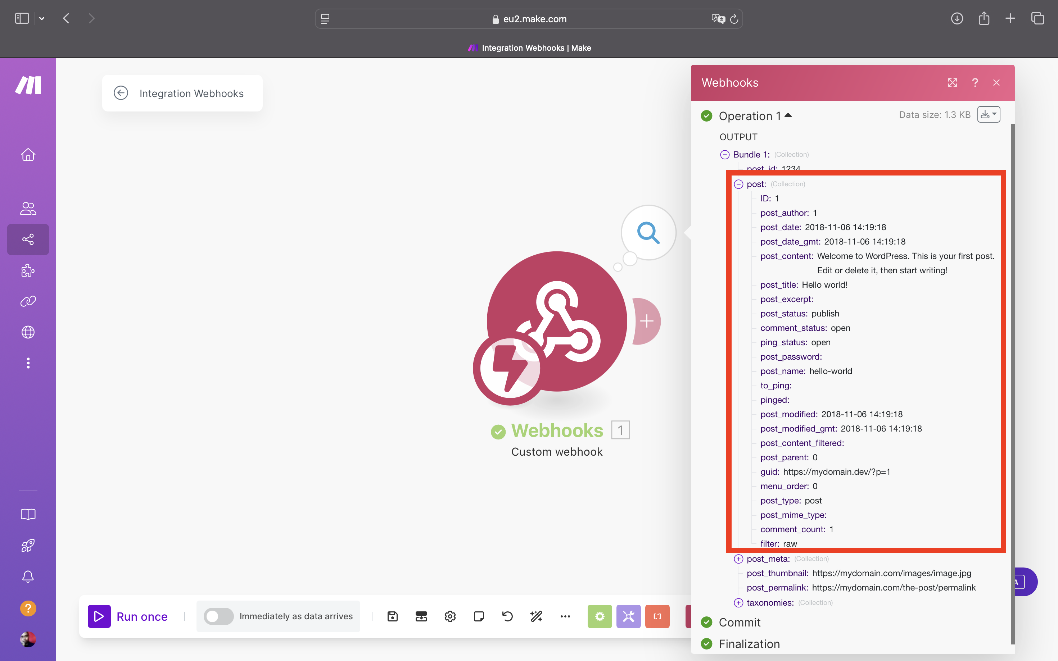Click post_title value Hello world!
Screen dimensions: 1058x661
pos(824,284)
